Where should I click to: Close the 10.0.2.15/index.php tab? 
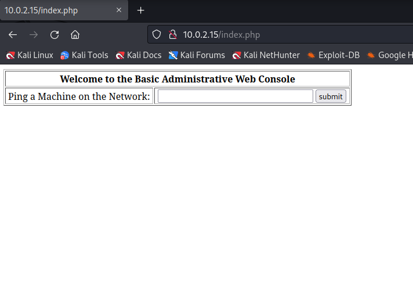(119, 10)
